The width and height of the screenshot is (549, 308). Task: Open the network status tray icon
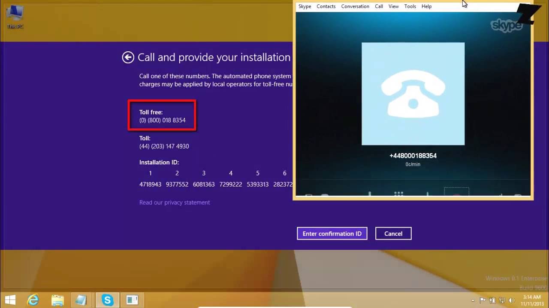coord(502,300)
